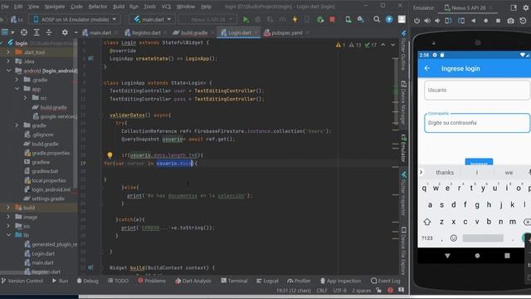Open the VCS menu
The height and width of the screenshot is (299, 531).
[166, 7]
